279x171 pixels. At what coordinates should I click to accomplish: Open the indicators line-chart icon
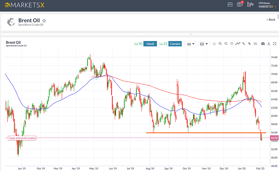[237, 44]
